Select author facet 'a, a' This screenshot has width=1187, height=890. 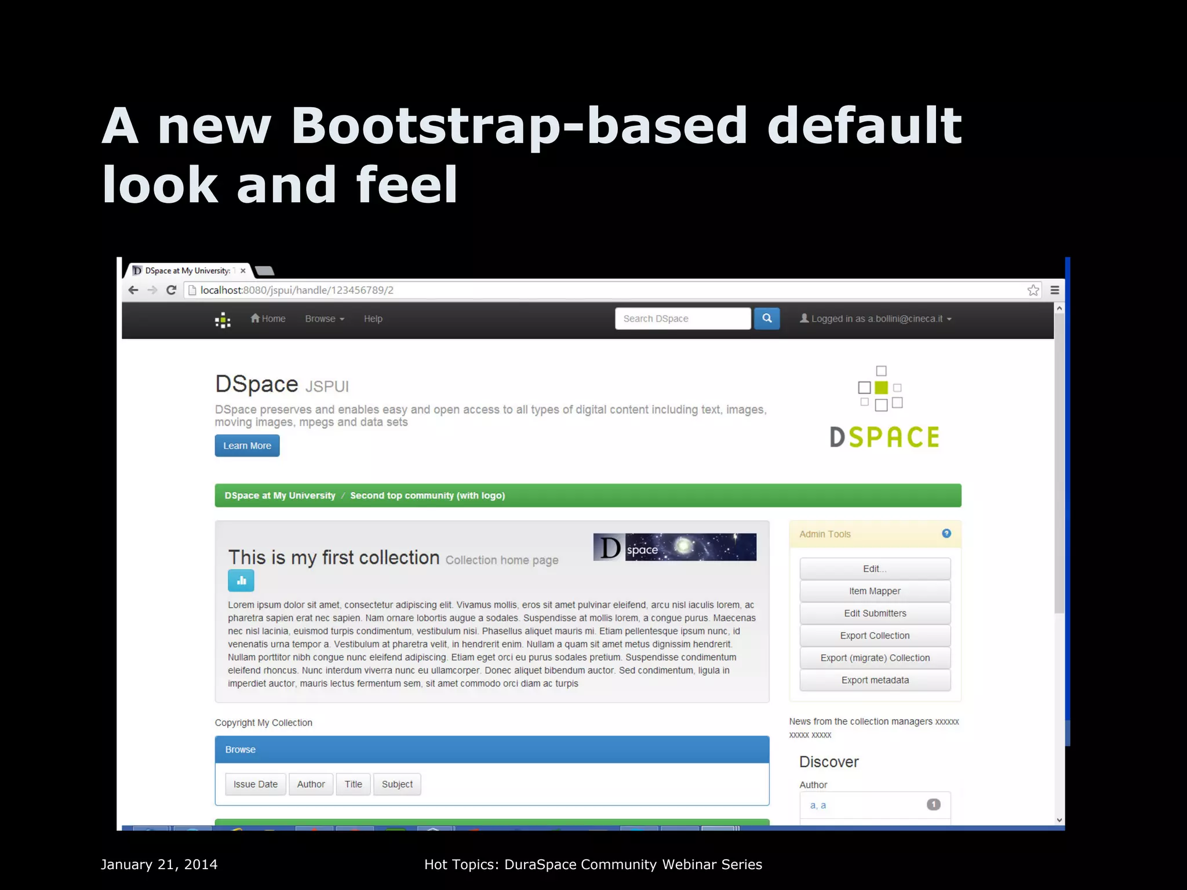(818, 805)
